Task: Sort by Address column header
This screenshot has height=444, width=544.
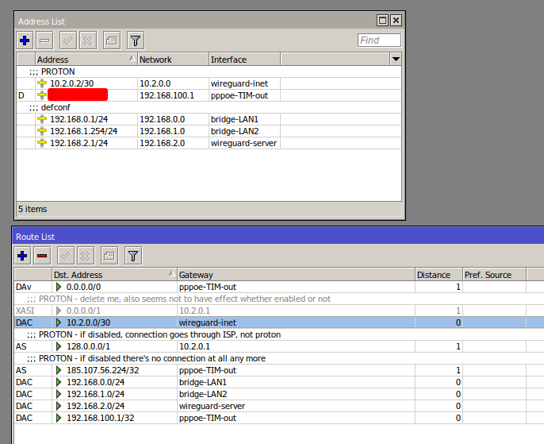Action: point(86,60)
